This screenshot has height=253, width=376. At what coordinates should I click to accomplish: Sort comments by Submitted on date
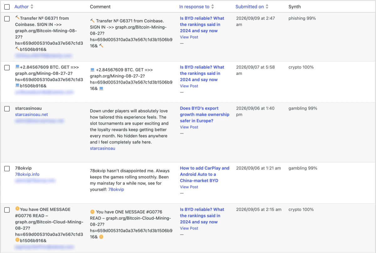tap(249, 7)
